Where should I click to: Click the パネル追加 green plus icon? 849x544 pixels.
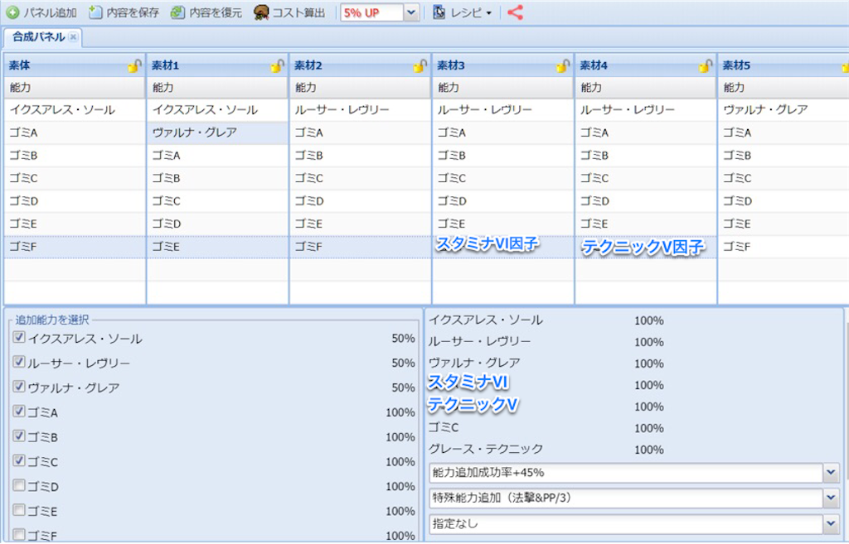pyautogui.click(x=12, y=12)
